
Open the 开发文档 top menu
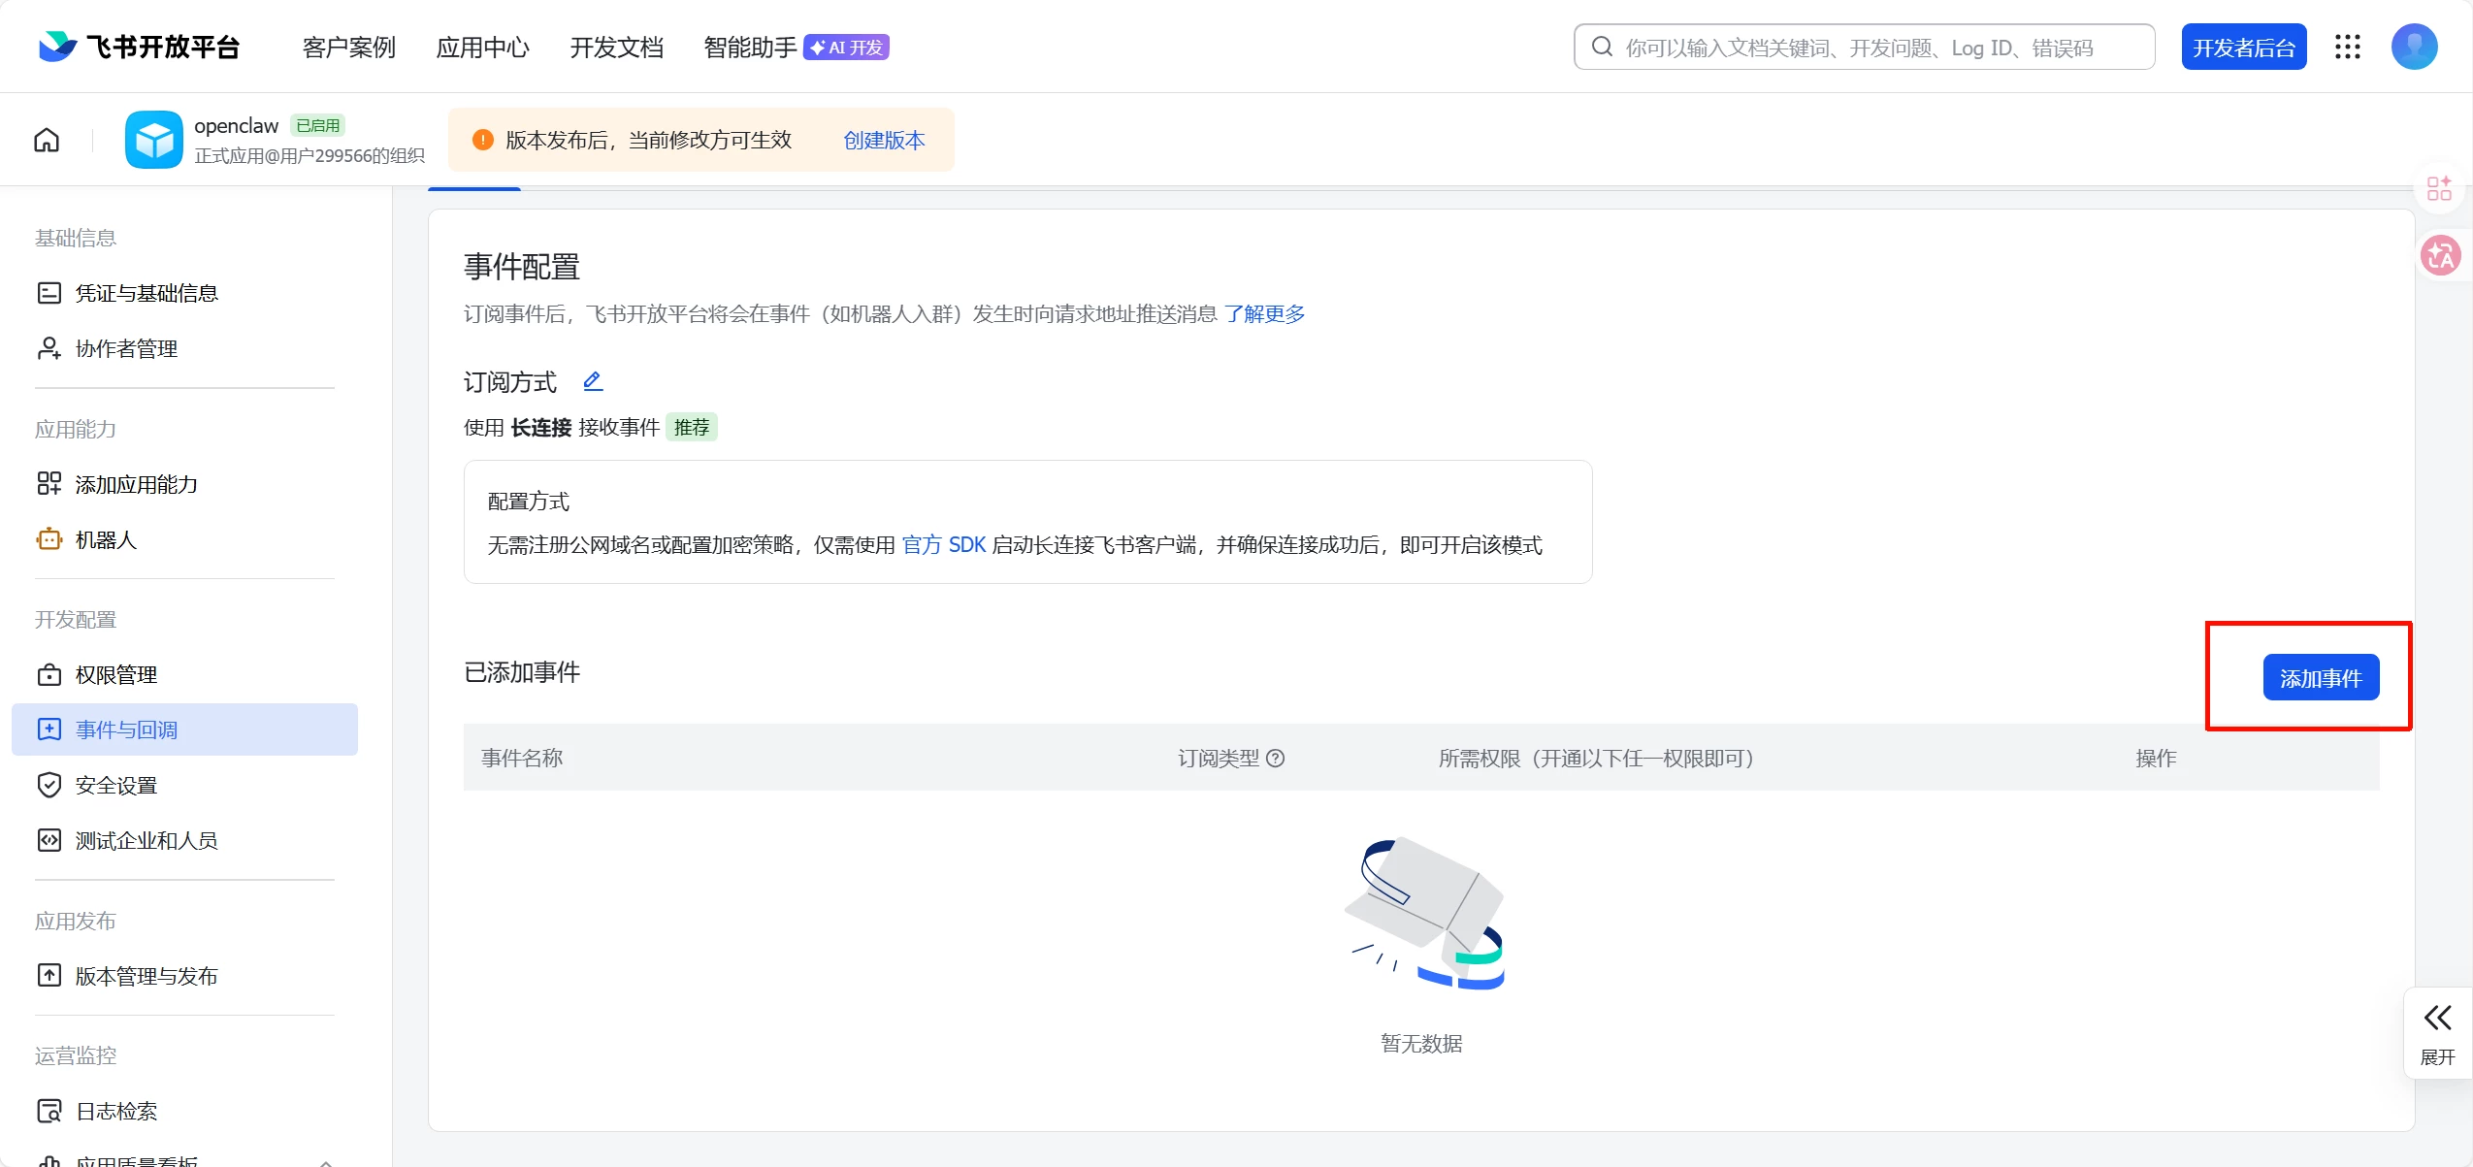616,47
